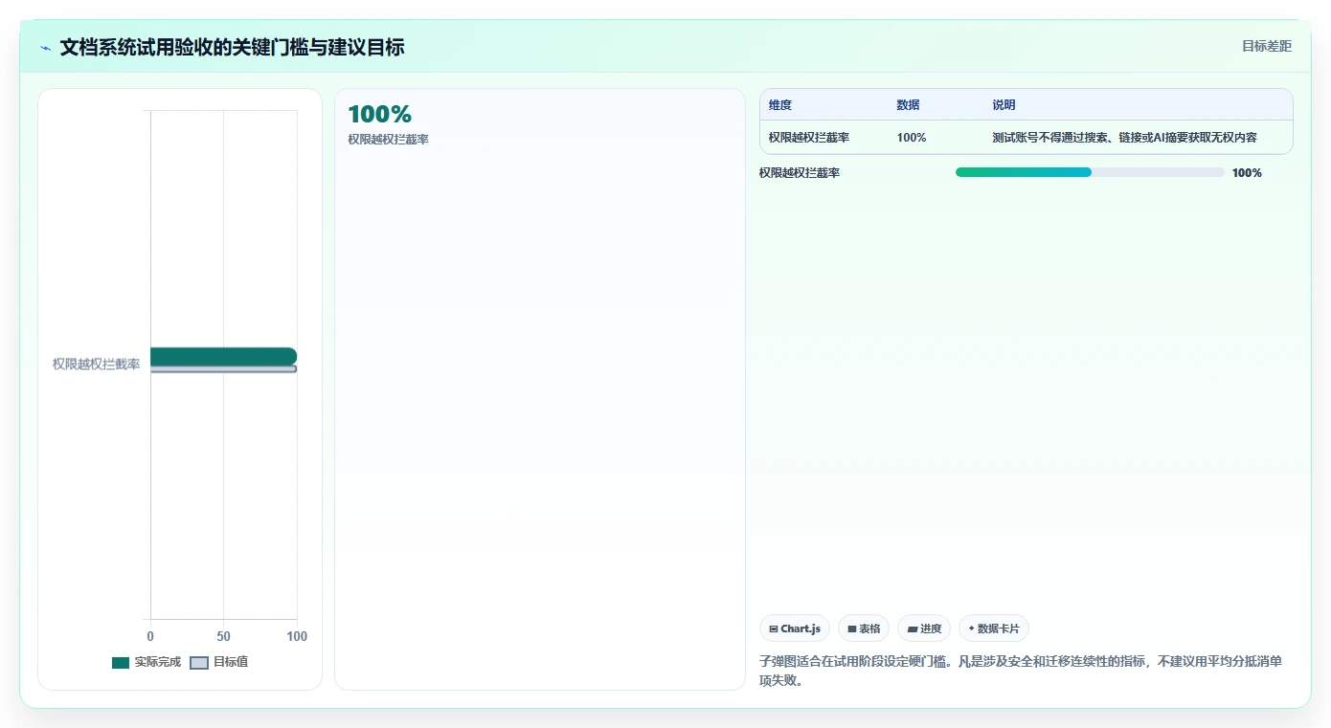Select the Chart.js tag chip
Image resolution: width=1331 pixels, height=728 pixels.
pos(795,629)
